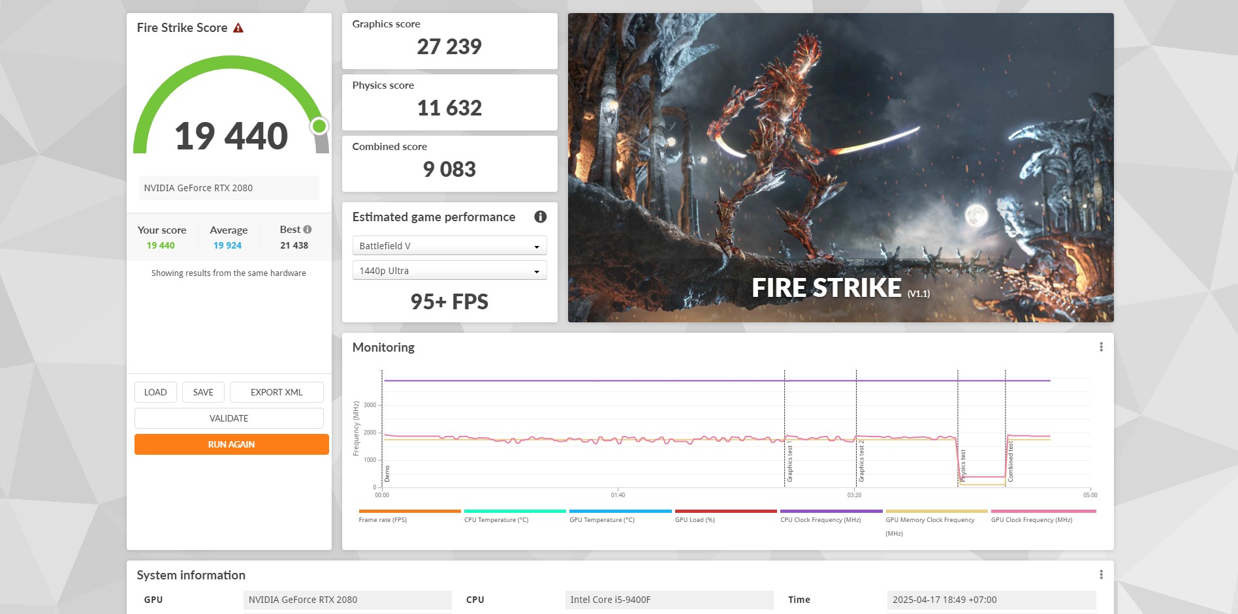Click the Graphics test 1 timeline marker
This screenshot has height=614, width=1238.
click(x=789, y=461)
